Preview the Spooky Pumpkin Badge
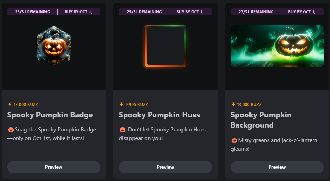This screenshot has width=330, height=181. (x=54, y=167)
